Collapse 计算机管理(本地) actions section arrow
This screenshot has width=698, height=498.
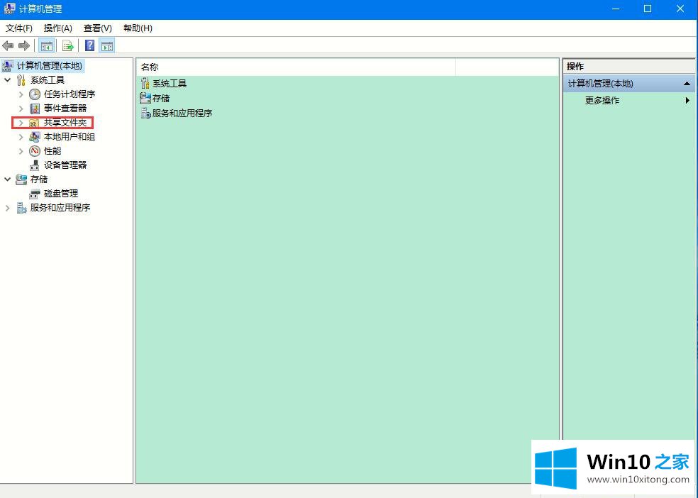tap(687, 84)
